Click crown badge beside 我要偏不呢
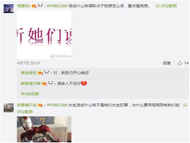The height and width of the screenshot is (143, 190). (40, 105)
